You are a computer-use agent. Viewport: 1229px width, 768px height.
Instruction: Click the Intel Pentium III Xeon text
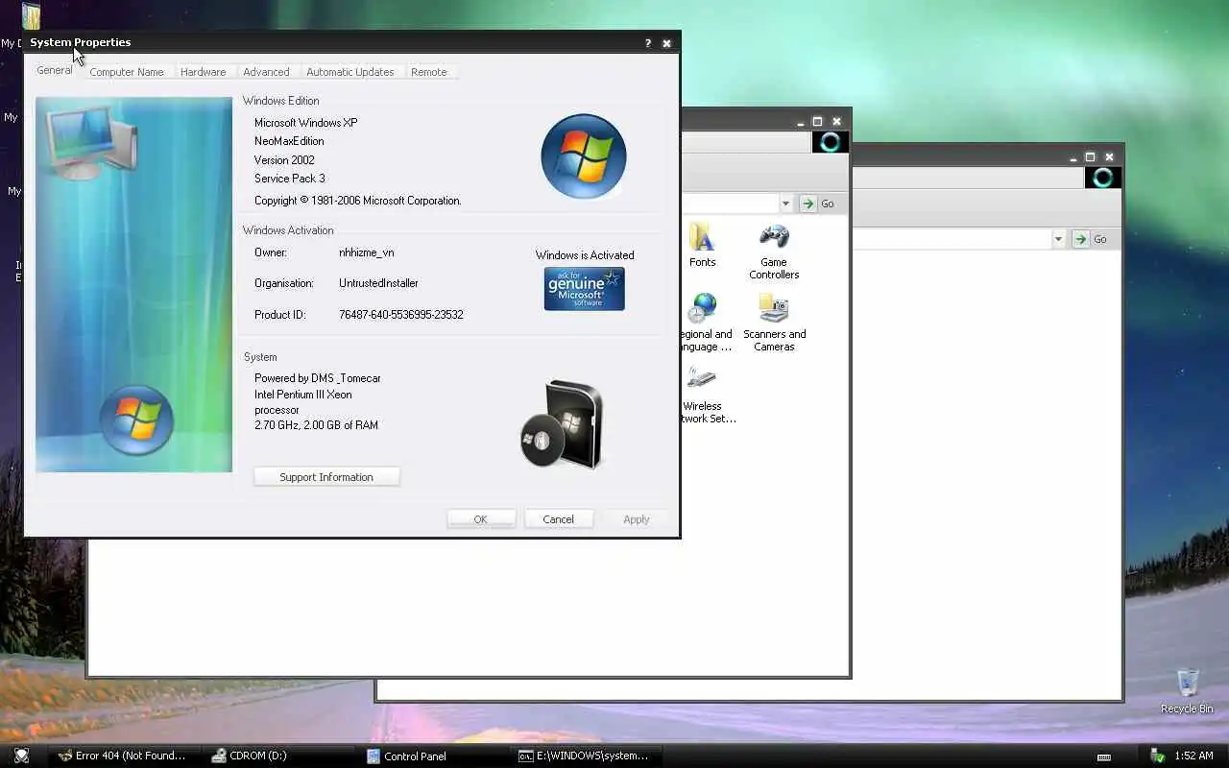(303, 395)
